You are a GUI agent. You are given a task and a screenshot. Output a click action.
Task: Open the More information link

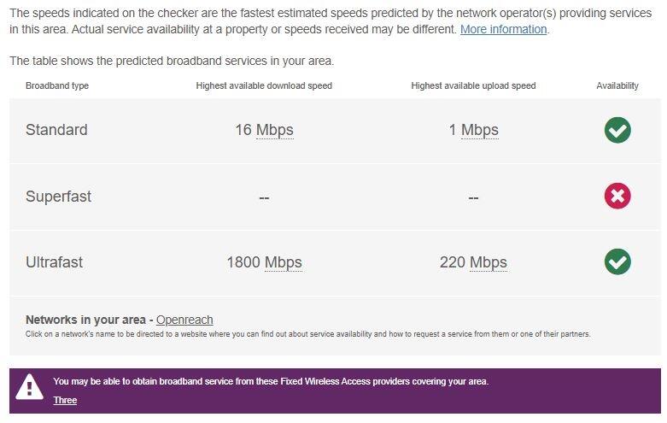point(503,29)
